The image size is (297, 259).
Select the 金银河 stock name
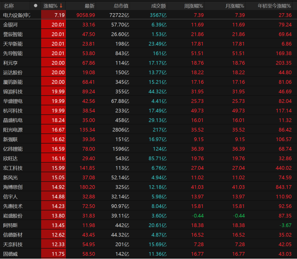[x=10, y=25]
